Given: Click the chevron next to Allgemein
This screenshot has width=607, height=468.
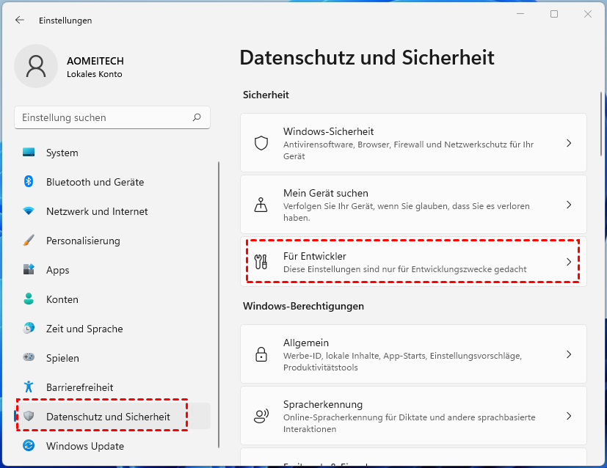Looking at the screenshot, I should (569, 355).
